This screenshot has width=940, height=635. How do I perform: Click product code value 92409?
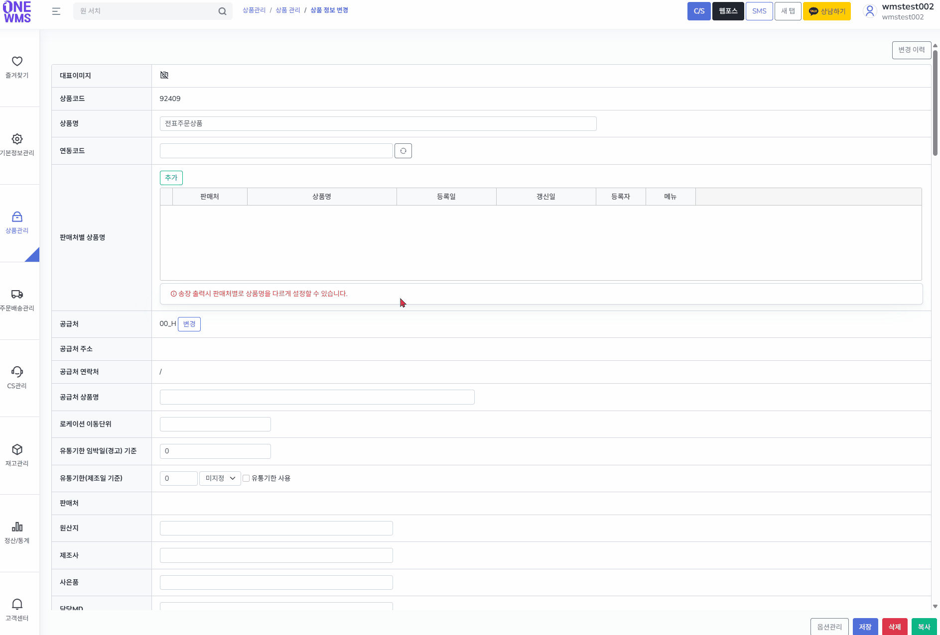pos(170,99)
